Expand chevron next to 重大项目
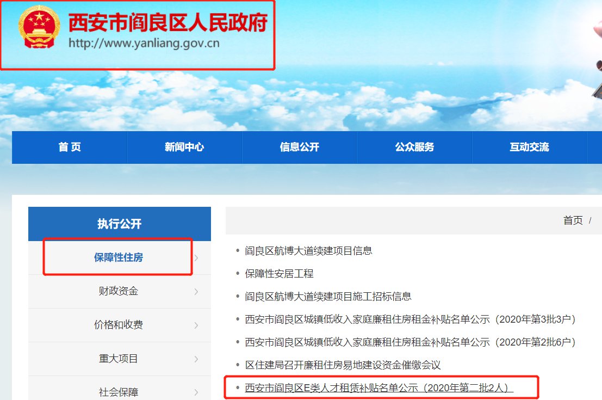This screenshot has height=400, width=602. click(196, 359)
